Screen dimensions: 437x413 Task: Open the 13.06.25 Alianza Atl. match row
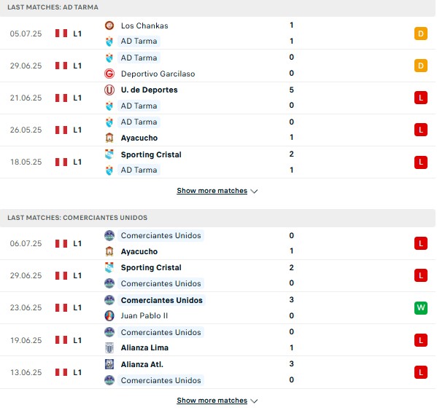point(217,372)
